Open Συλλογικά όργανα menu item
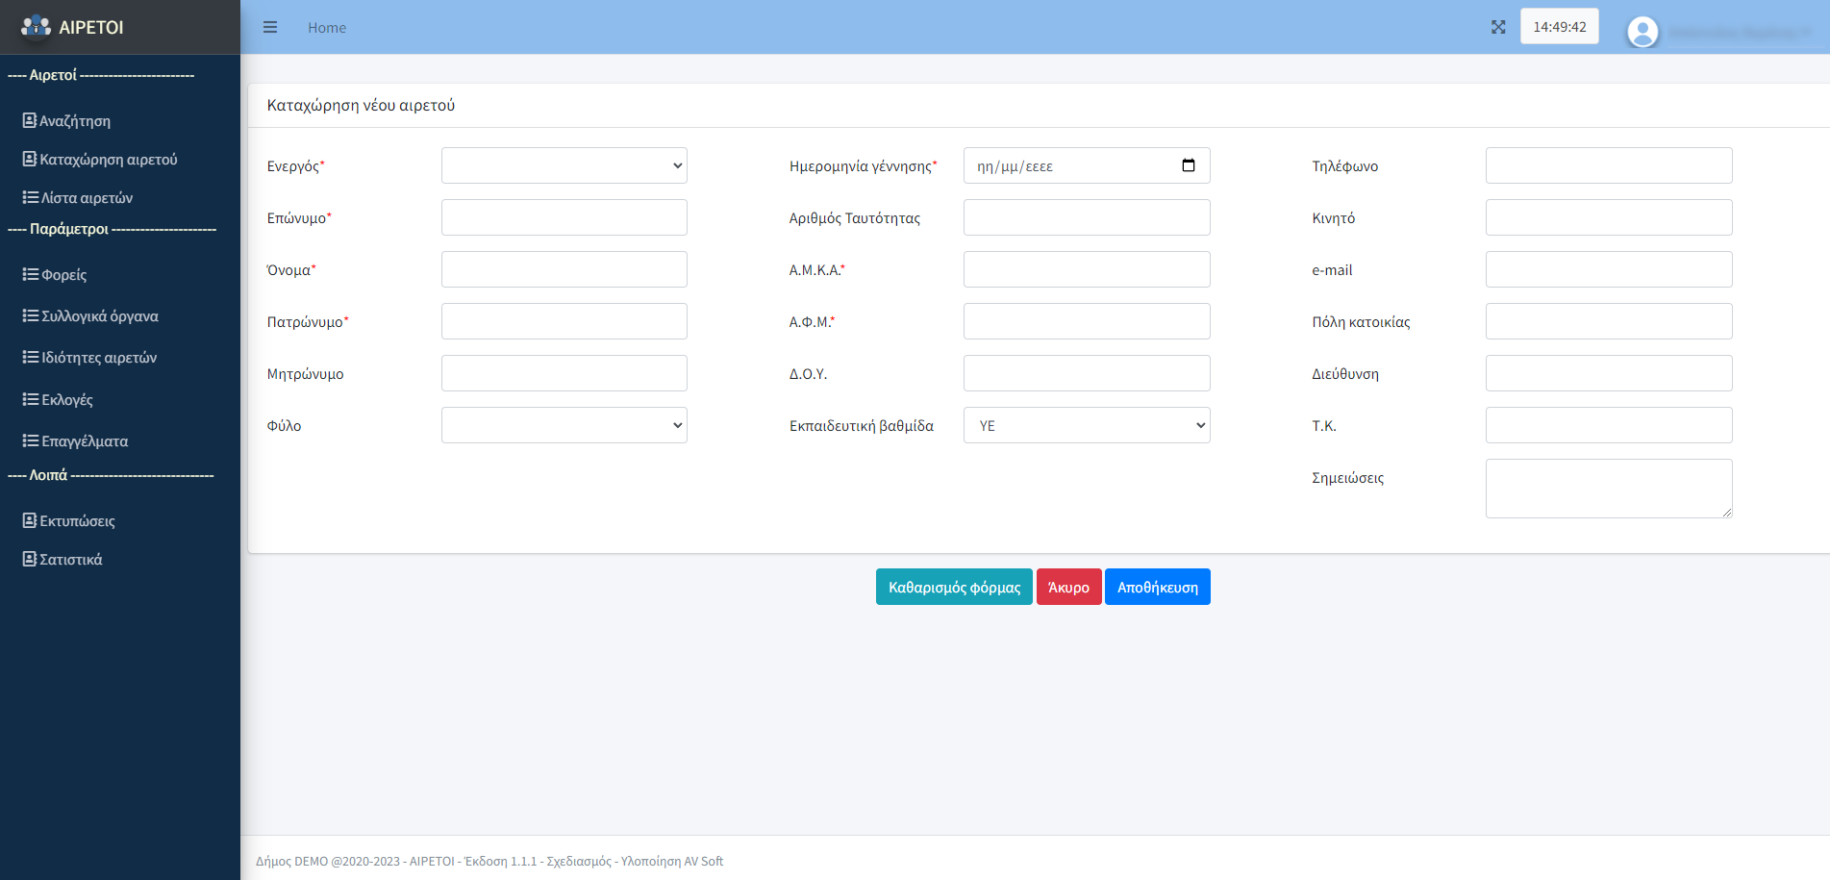This screenshot has width=1830, height=880. (x=100, y=316)
